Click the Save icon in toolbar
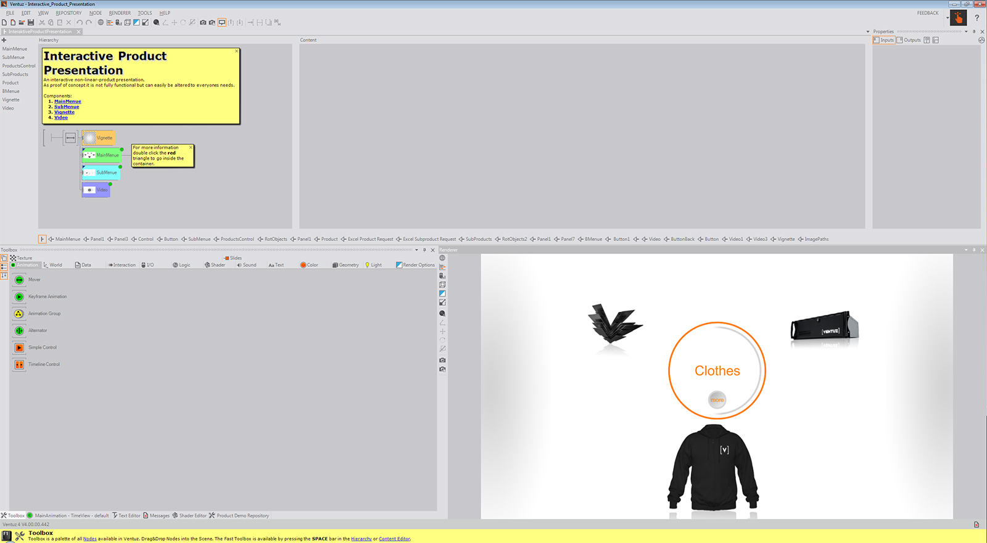Image resolution: width=987 pixels, height=543 pixels. [x=30, y=23]
